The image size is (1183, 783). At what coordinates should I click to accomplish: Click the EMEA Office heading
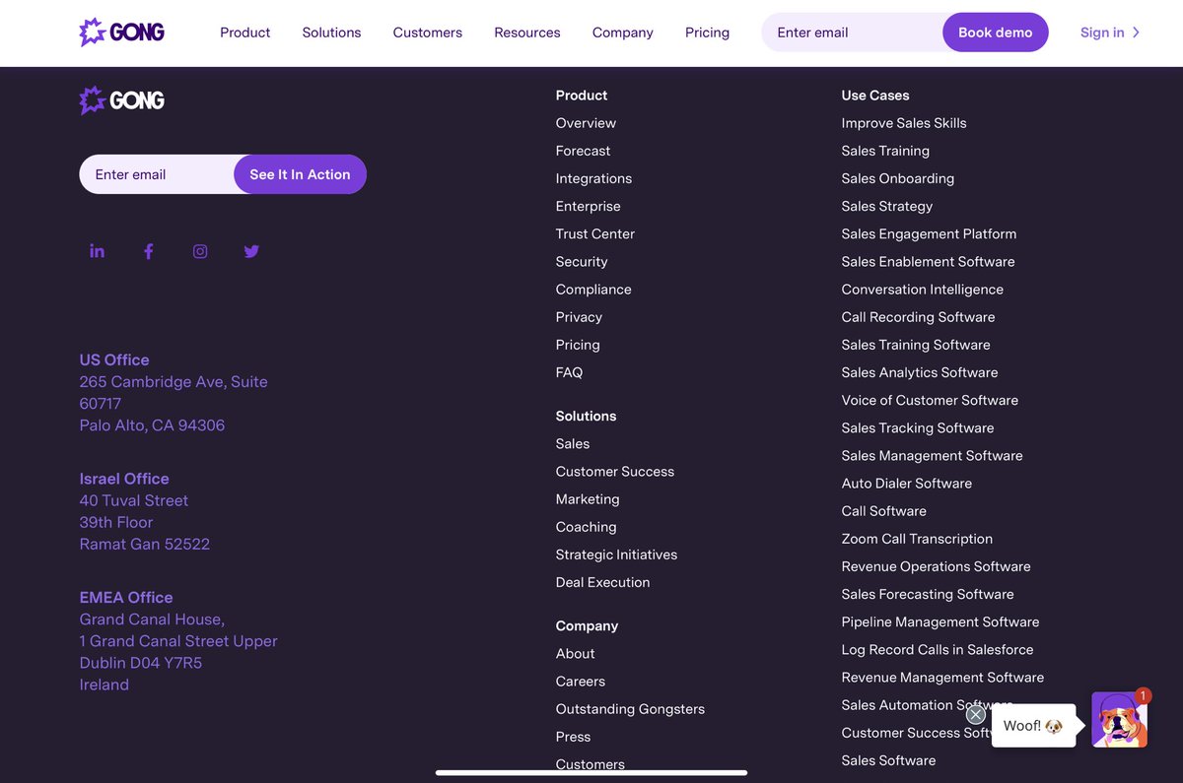point(126,597)
